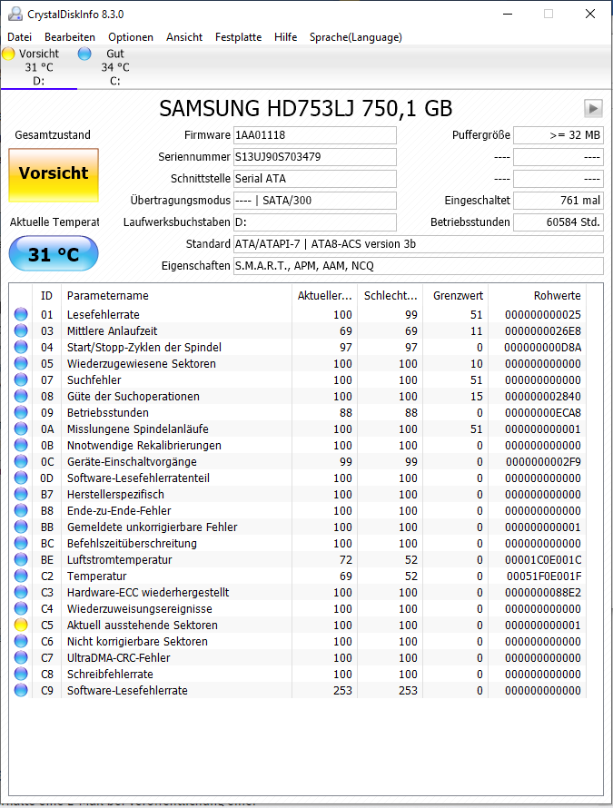
Task: Open the Sprache(Language) menu
Action: point(356,37)
